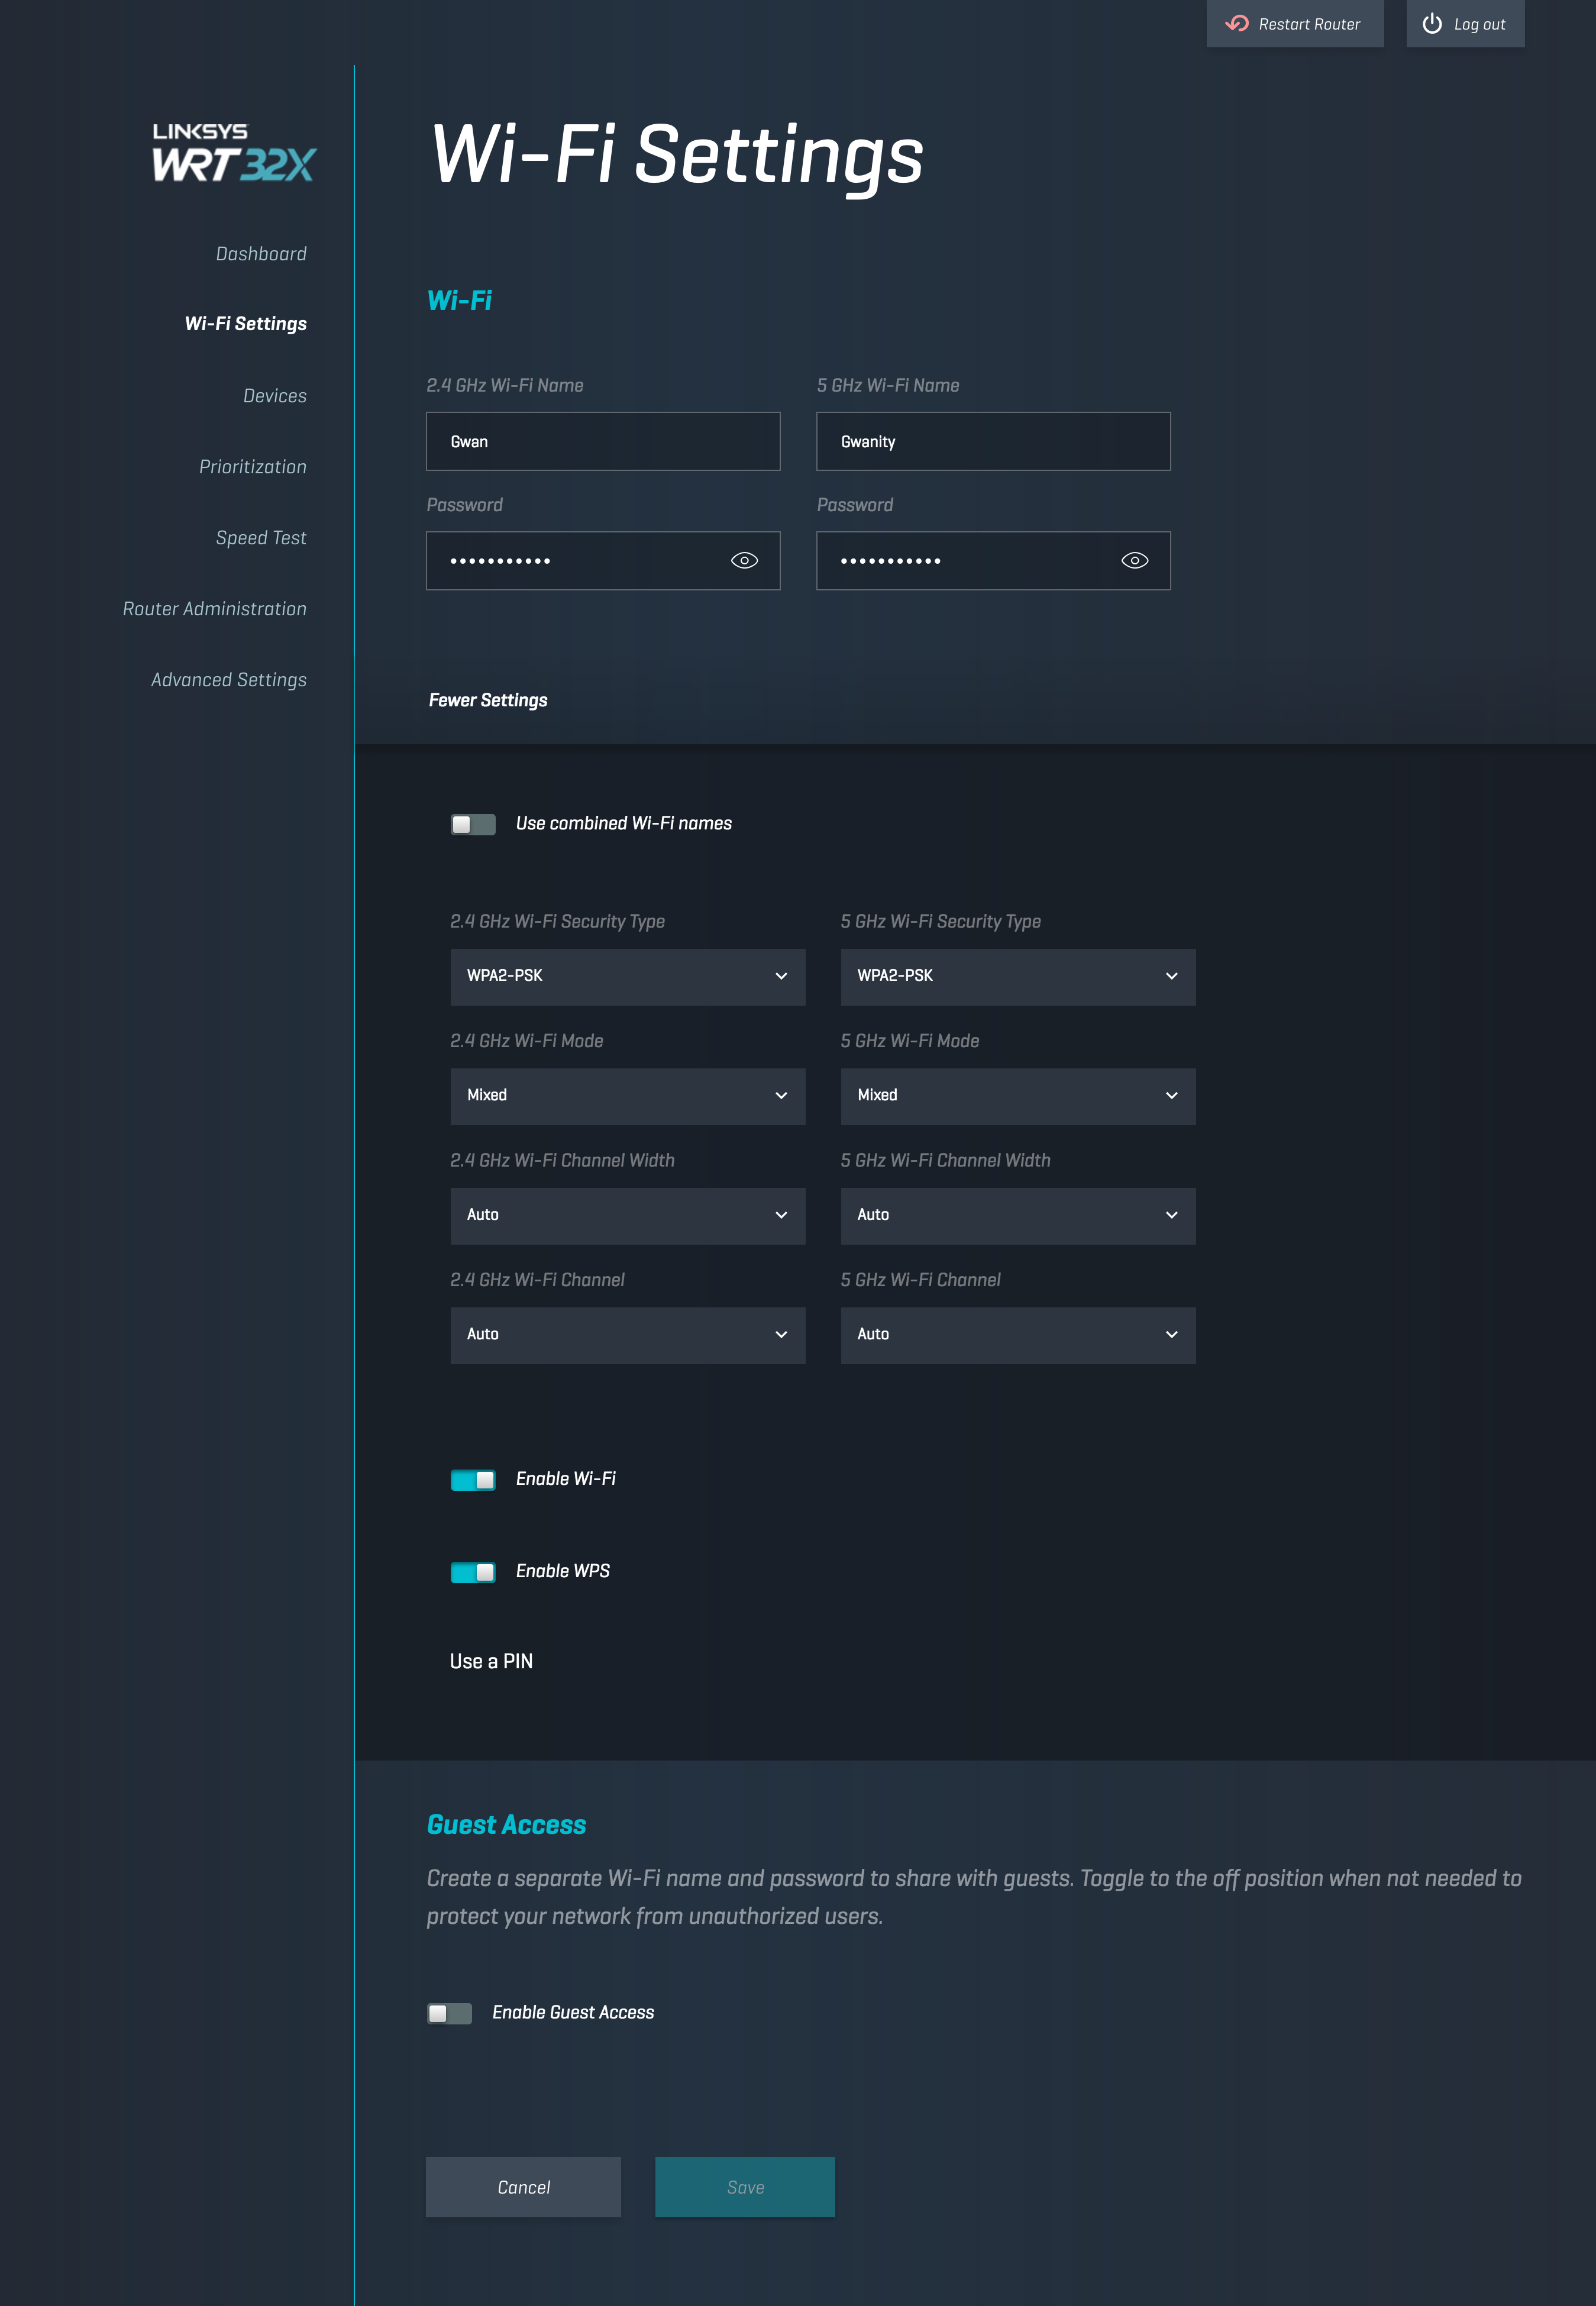The image size is (1596, 2306).
Task: Reveal the 5 GHz password via eye icon
Action: click(1134, 561)
